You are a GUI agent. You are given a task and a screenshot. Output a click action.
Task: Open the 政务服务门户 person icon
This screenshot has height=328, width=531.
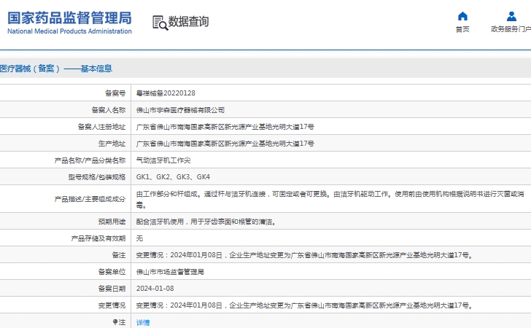click(511, 16)
